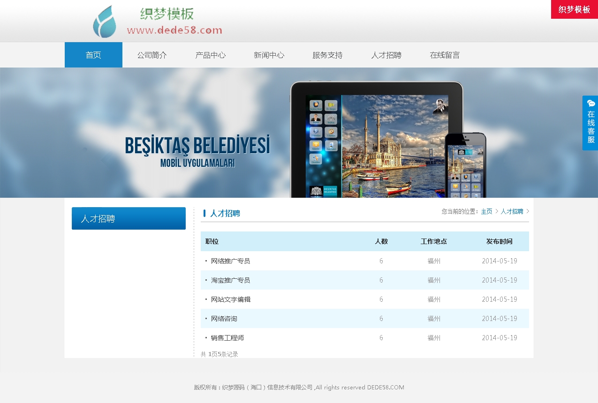Select 新闻中心 in the navigation

[x=269, y=55]
